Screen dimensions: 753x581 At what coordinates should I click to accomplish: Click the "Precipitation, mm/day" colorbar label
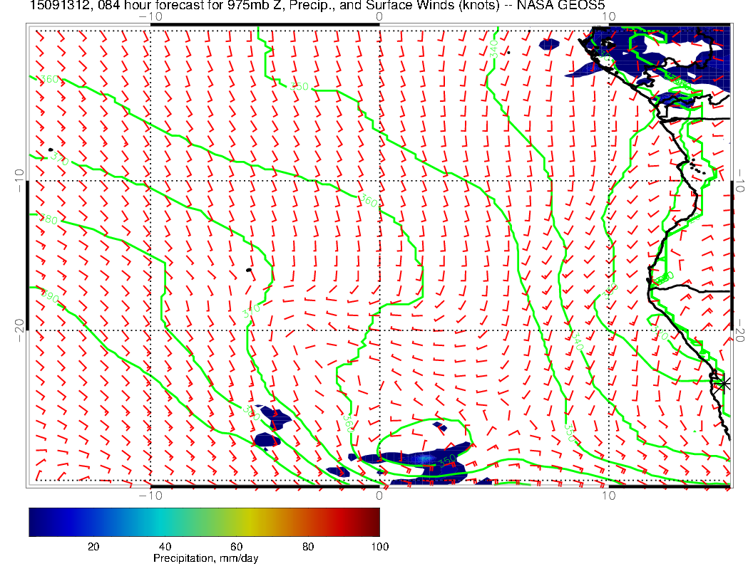click(x=205, y=559)
